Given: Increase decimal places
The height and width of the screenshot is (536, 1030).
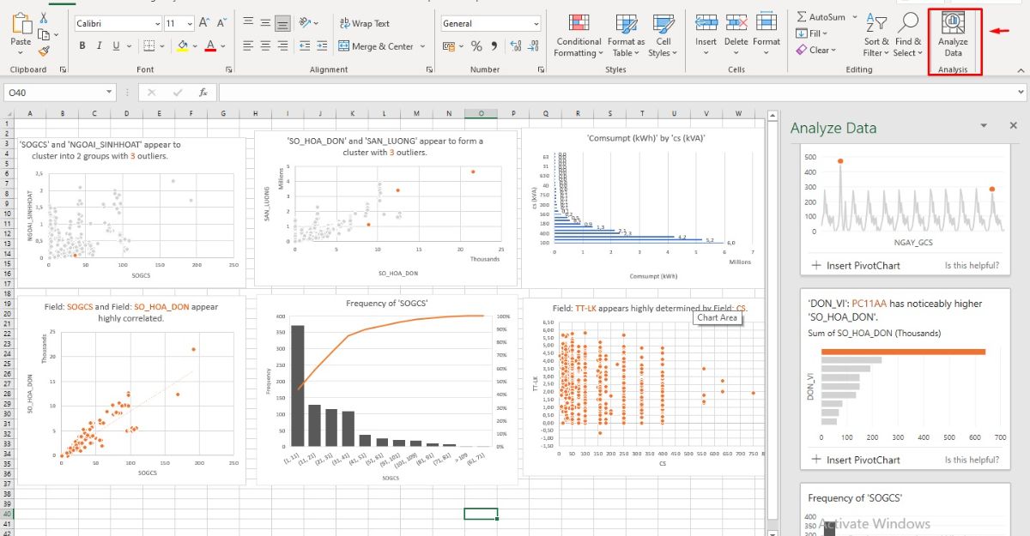Looking at the screenshot, I should [515, 46].
